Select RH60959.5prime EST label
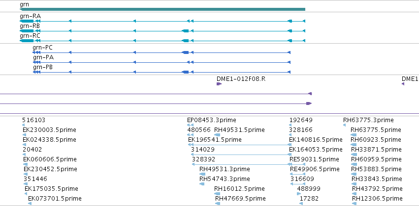 point(376,159)
